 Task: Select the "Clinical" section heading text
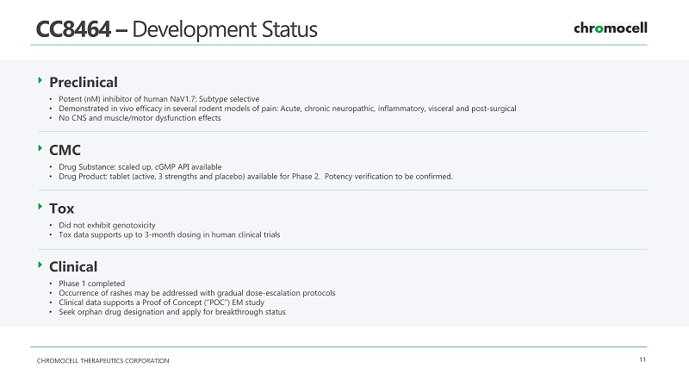tap(73, 267)
